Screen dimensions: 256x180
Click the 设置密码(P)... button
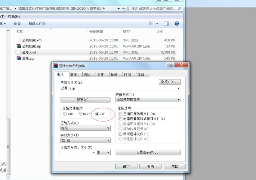tap(148, 152)
